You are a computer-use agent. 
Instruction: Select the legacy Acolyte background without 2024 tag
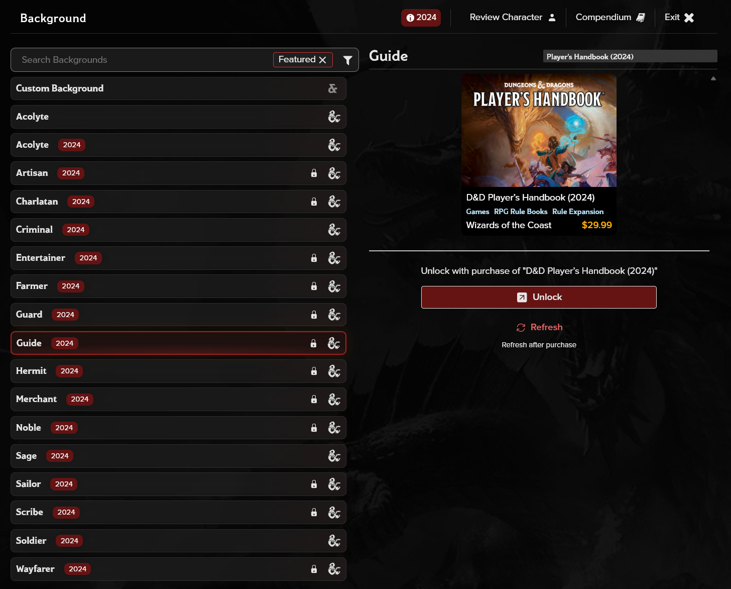click(178, 117)
